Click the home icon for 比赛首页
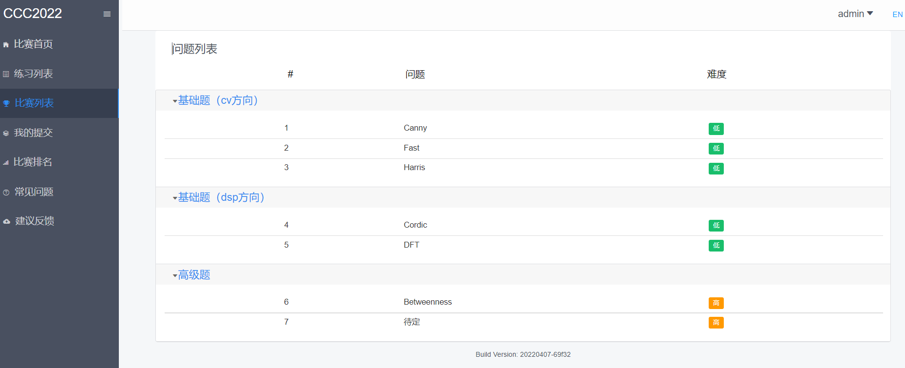This screenshot has width=905, height=368. point(6,45)
